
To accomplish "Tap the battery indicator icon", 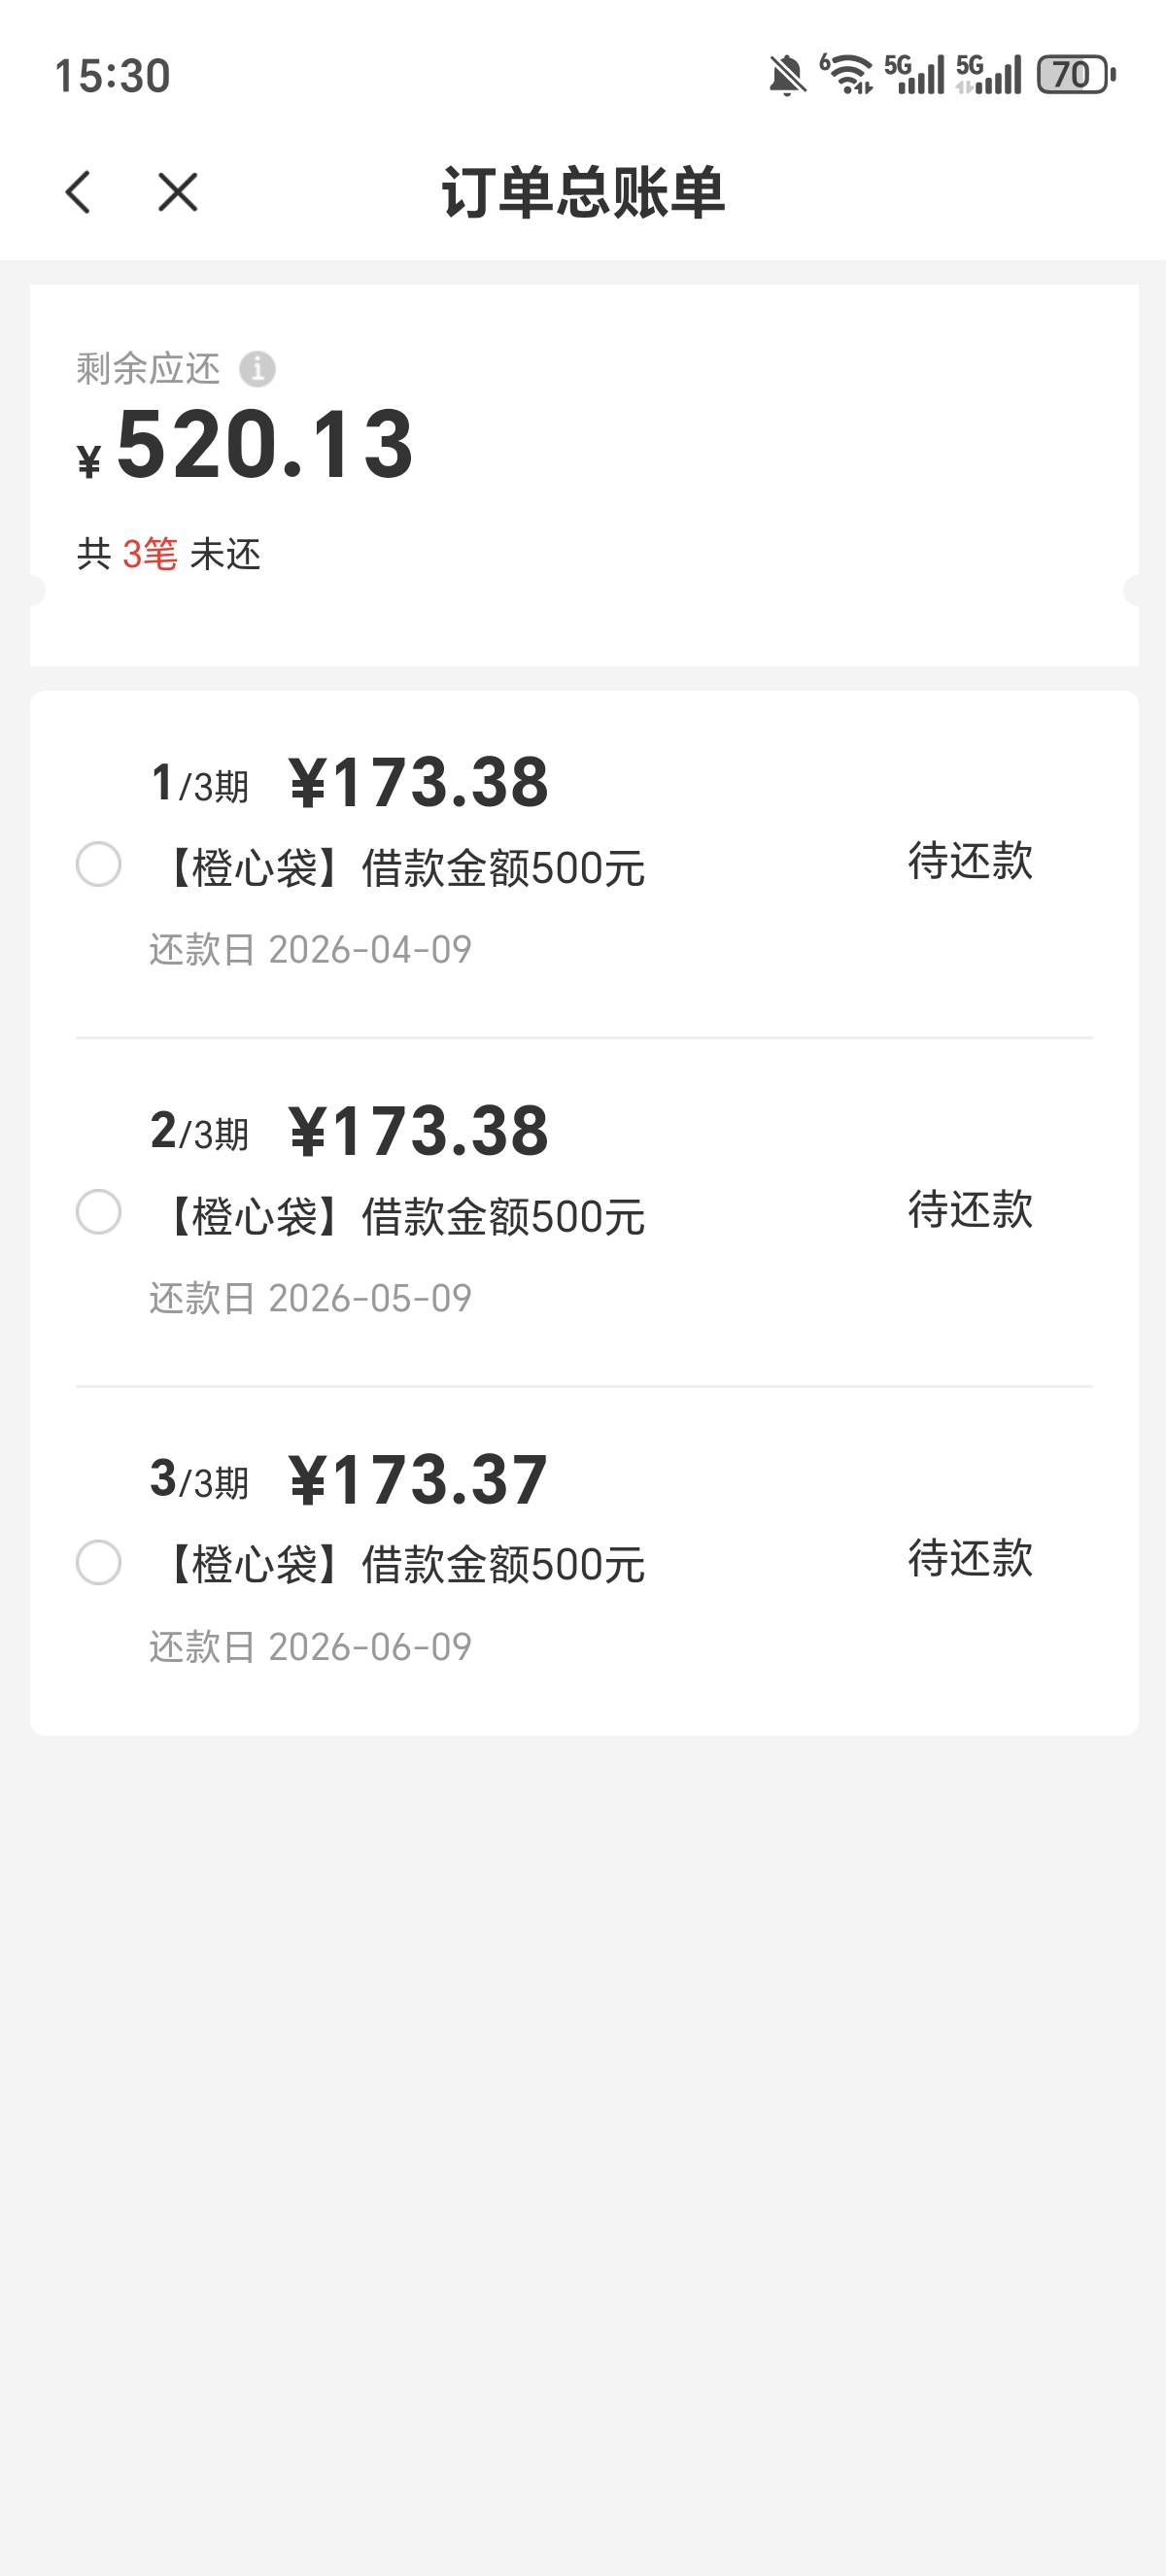I will (x=1075, y=75).
